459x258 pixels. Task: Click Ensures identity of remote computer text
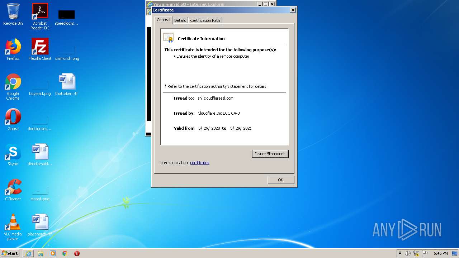pyautogui.click(x=213, y=56)
